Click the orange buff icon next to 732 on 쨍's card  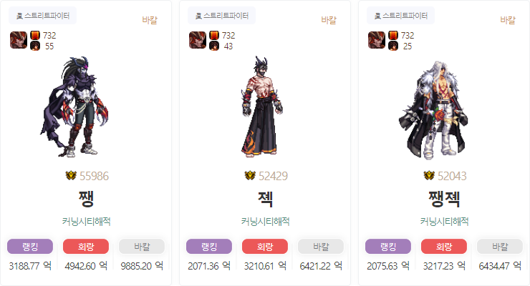tap(35, 35)
